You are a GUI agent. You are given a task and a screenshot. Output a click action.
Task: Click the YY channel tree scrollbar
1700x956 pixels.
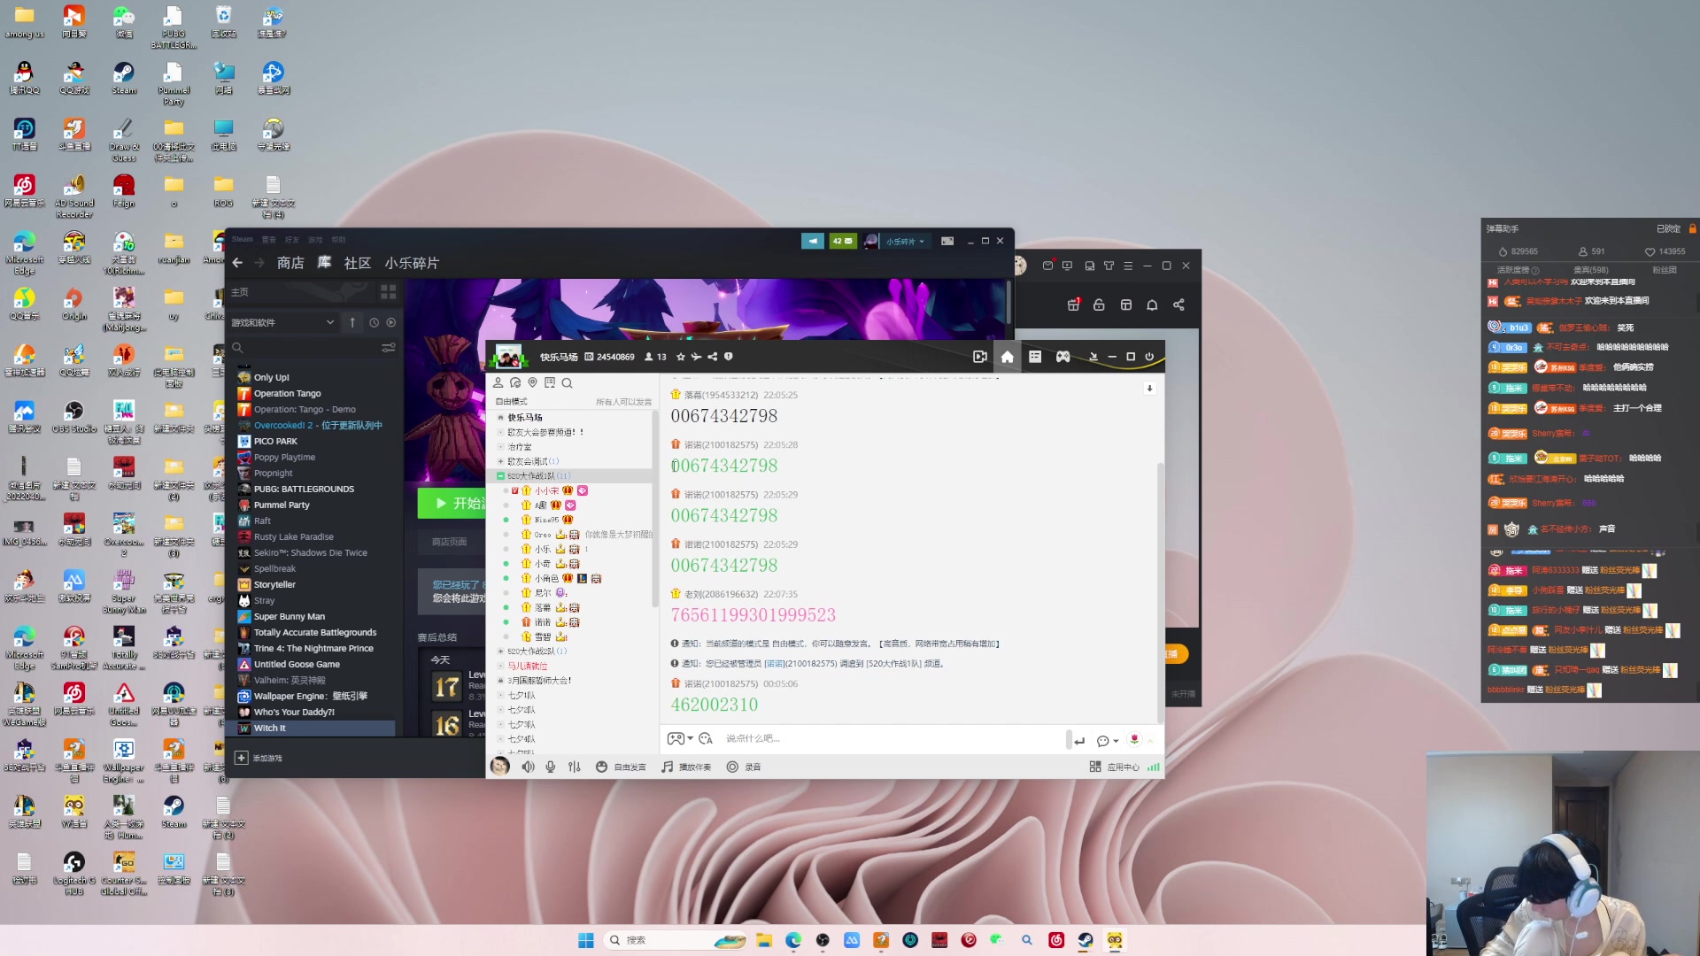(654, 508)
